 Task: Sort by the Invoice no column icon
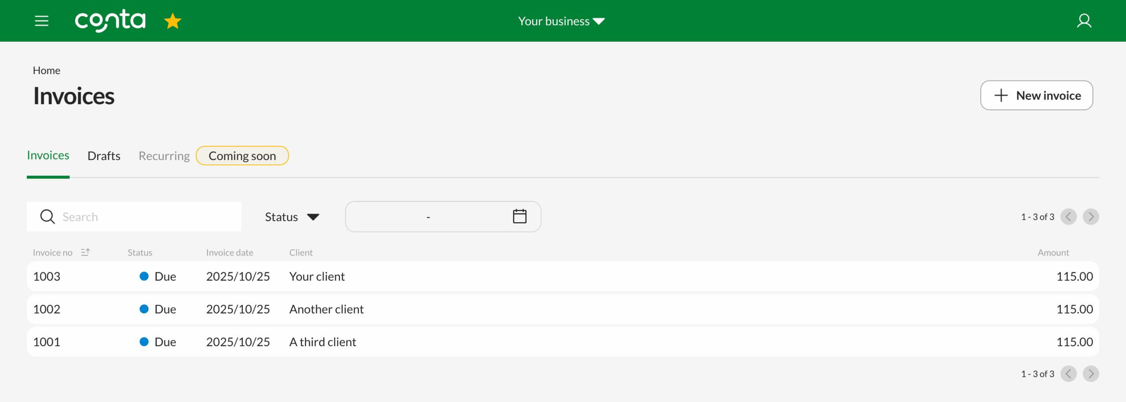pyautogui.click(x=86, y=252)
